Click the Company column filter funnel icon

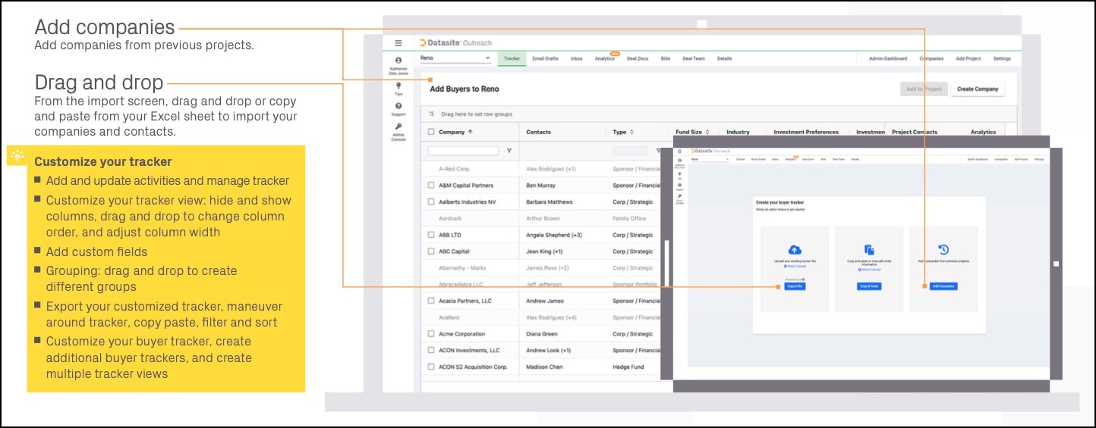coord(509,151)
